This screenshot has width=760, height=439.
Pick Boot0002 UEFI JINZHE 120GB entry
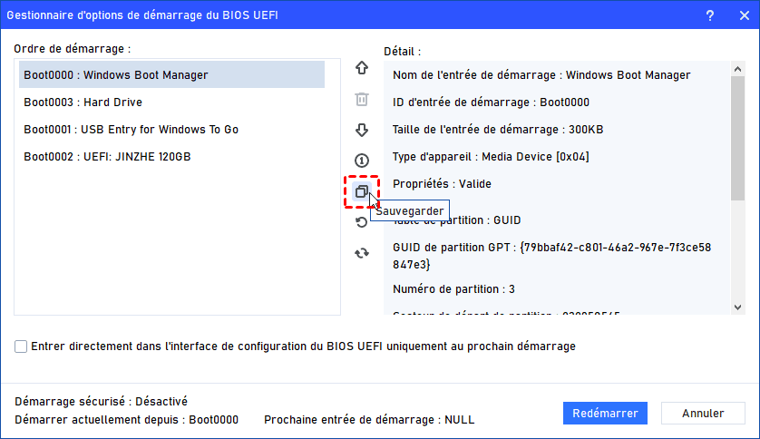(x=108, y=157)
